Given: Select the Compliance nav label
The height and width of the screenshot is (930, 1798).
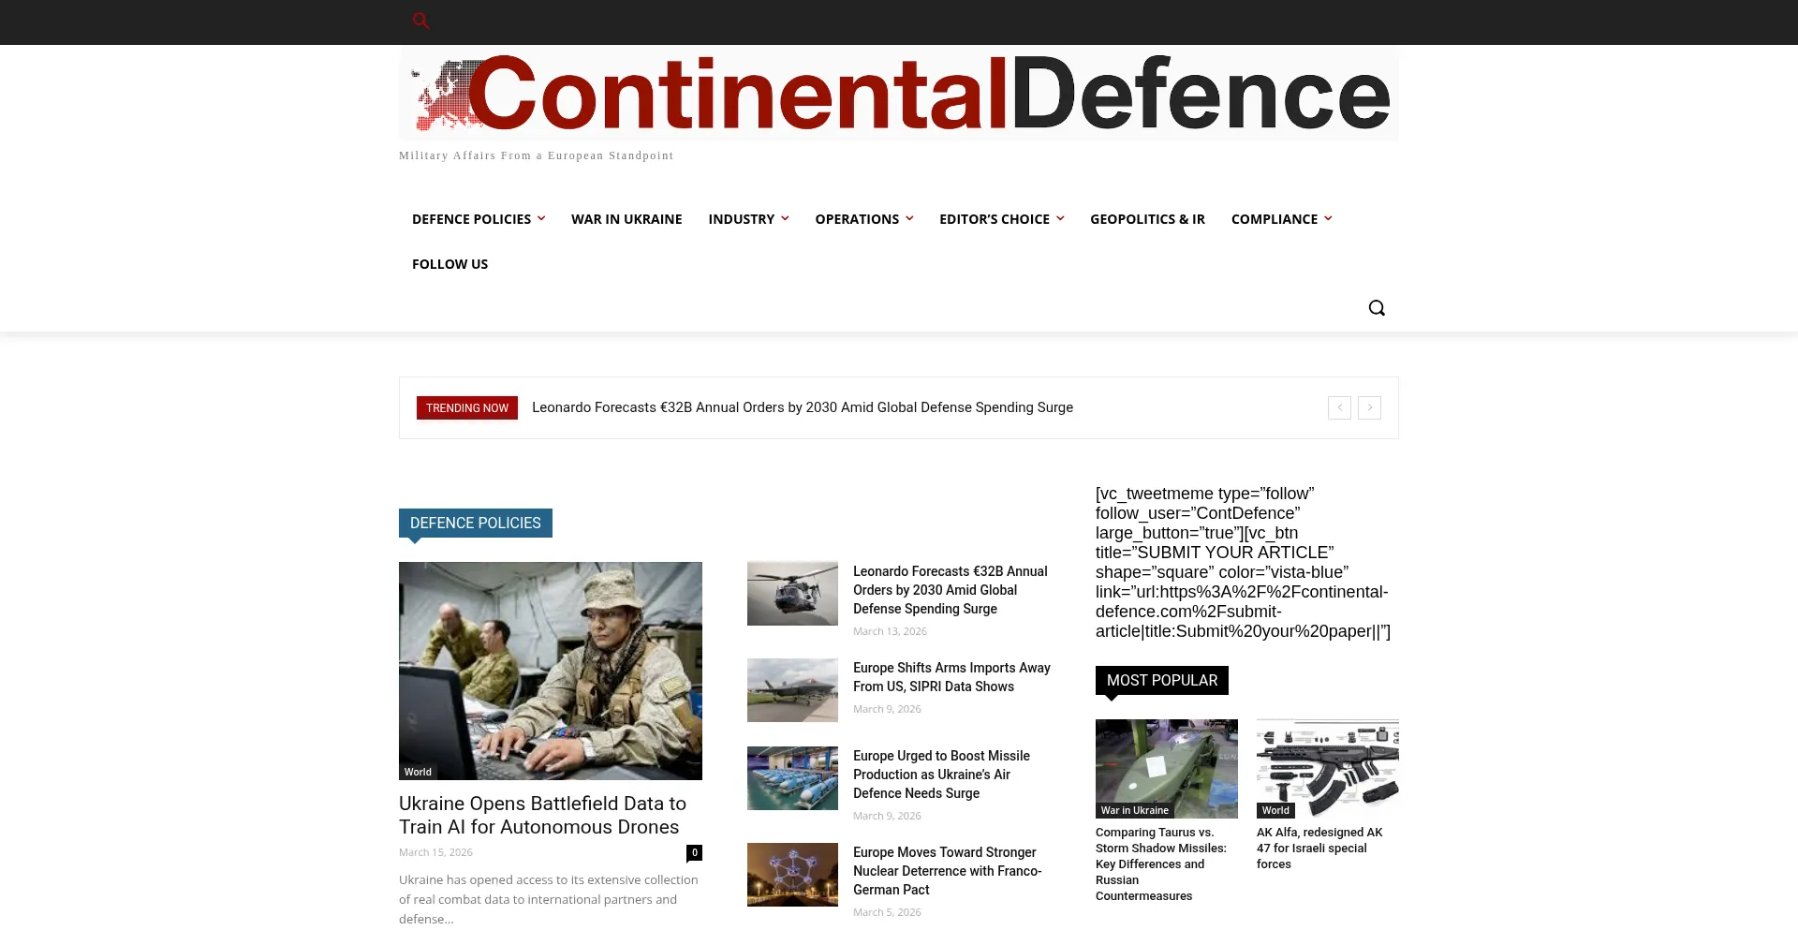Looking at the screenshot, I should (1274, 219).
